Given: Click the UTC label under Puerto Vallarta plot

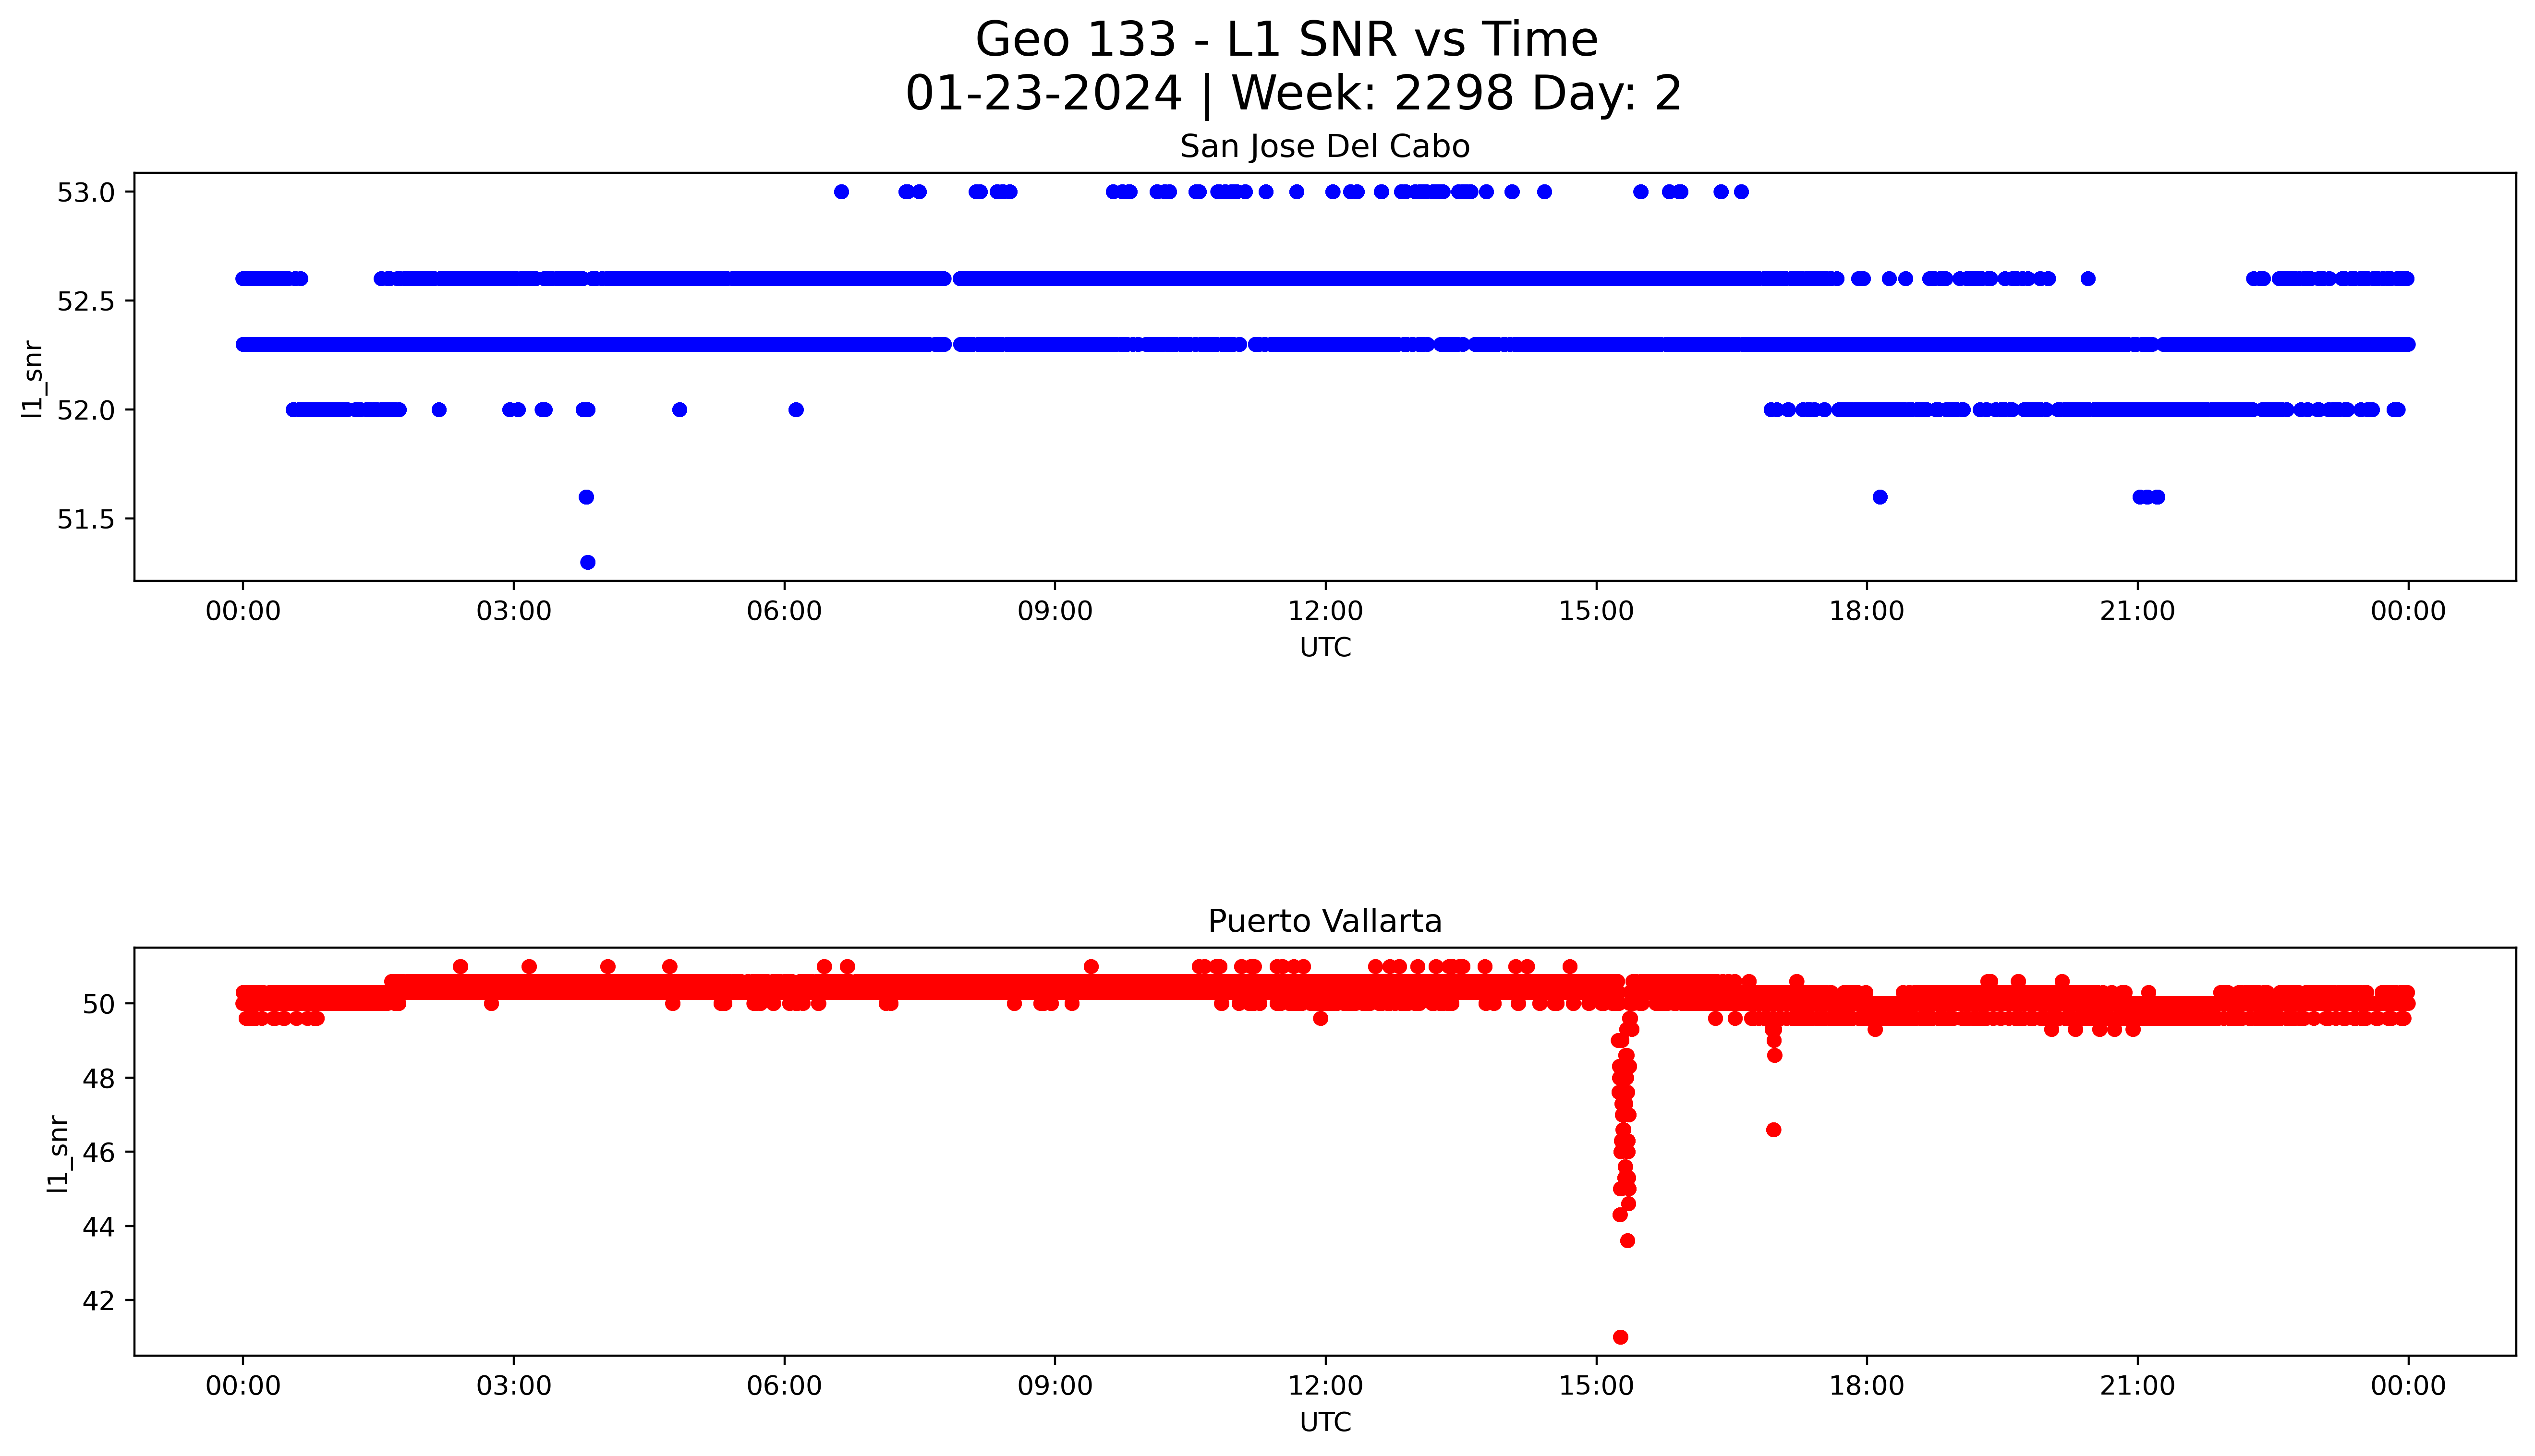Looking at the screenshot, I should coord(1325,1422).
